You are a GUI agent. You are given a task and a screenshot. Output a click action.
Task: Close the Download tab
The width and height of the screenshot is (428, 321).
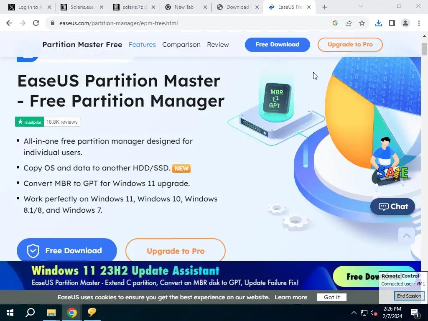point(257,7)
